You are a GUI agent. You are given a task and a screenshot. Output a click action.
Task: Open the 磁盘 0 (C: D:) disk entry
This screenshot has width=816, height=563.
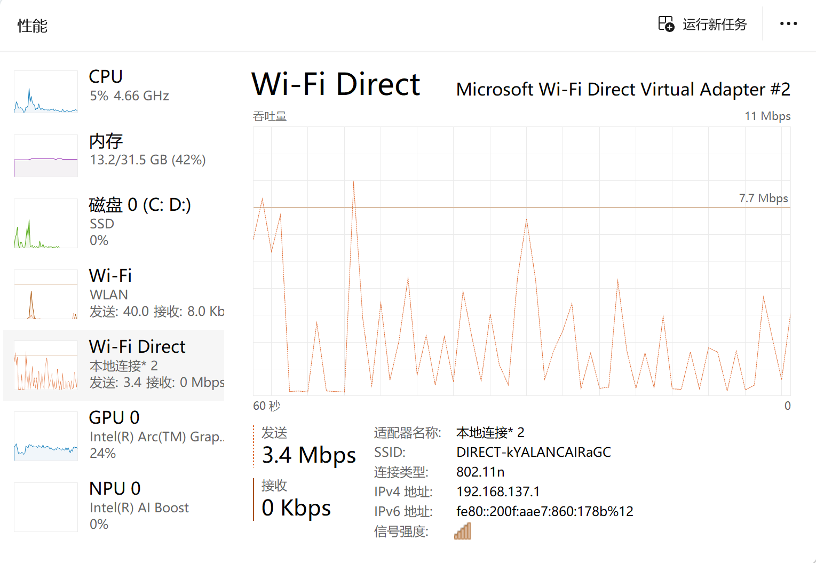click(114, 223)
